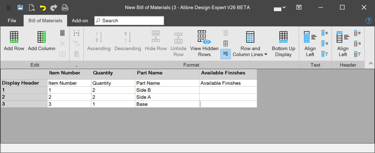Collapse the ribbon with the chevron

pyautogui.click(x=370, y=63)
